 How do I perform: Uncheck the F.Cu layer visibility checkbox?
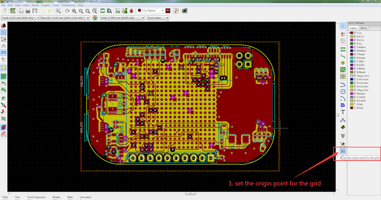coord(355,33)
